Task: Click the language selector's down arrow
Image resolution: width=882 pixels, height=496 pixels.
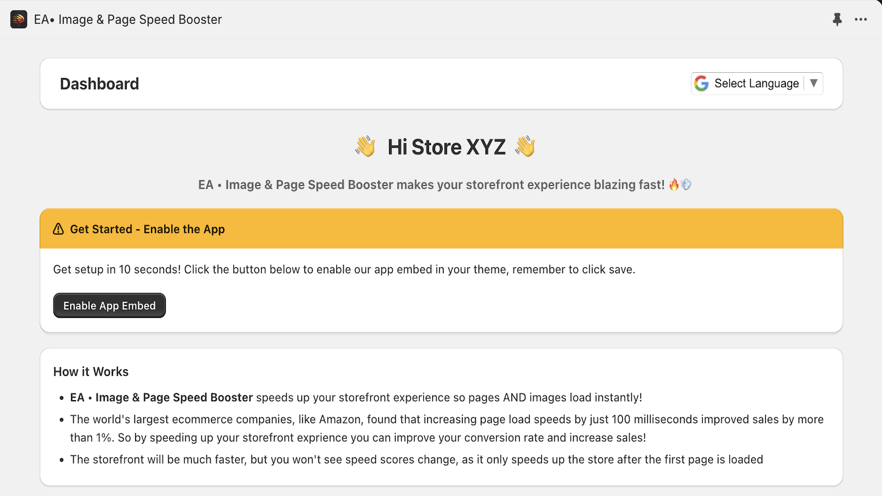Action: (814, 83)
